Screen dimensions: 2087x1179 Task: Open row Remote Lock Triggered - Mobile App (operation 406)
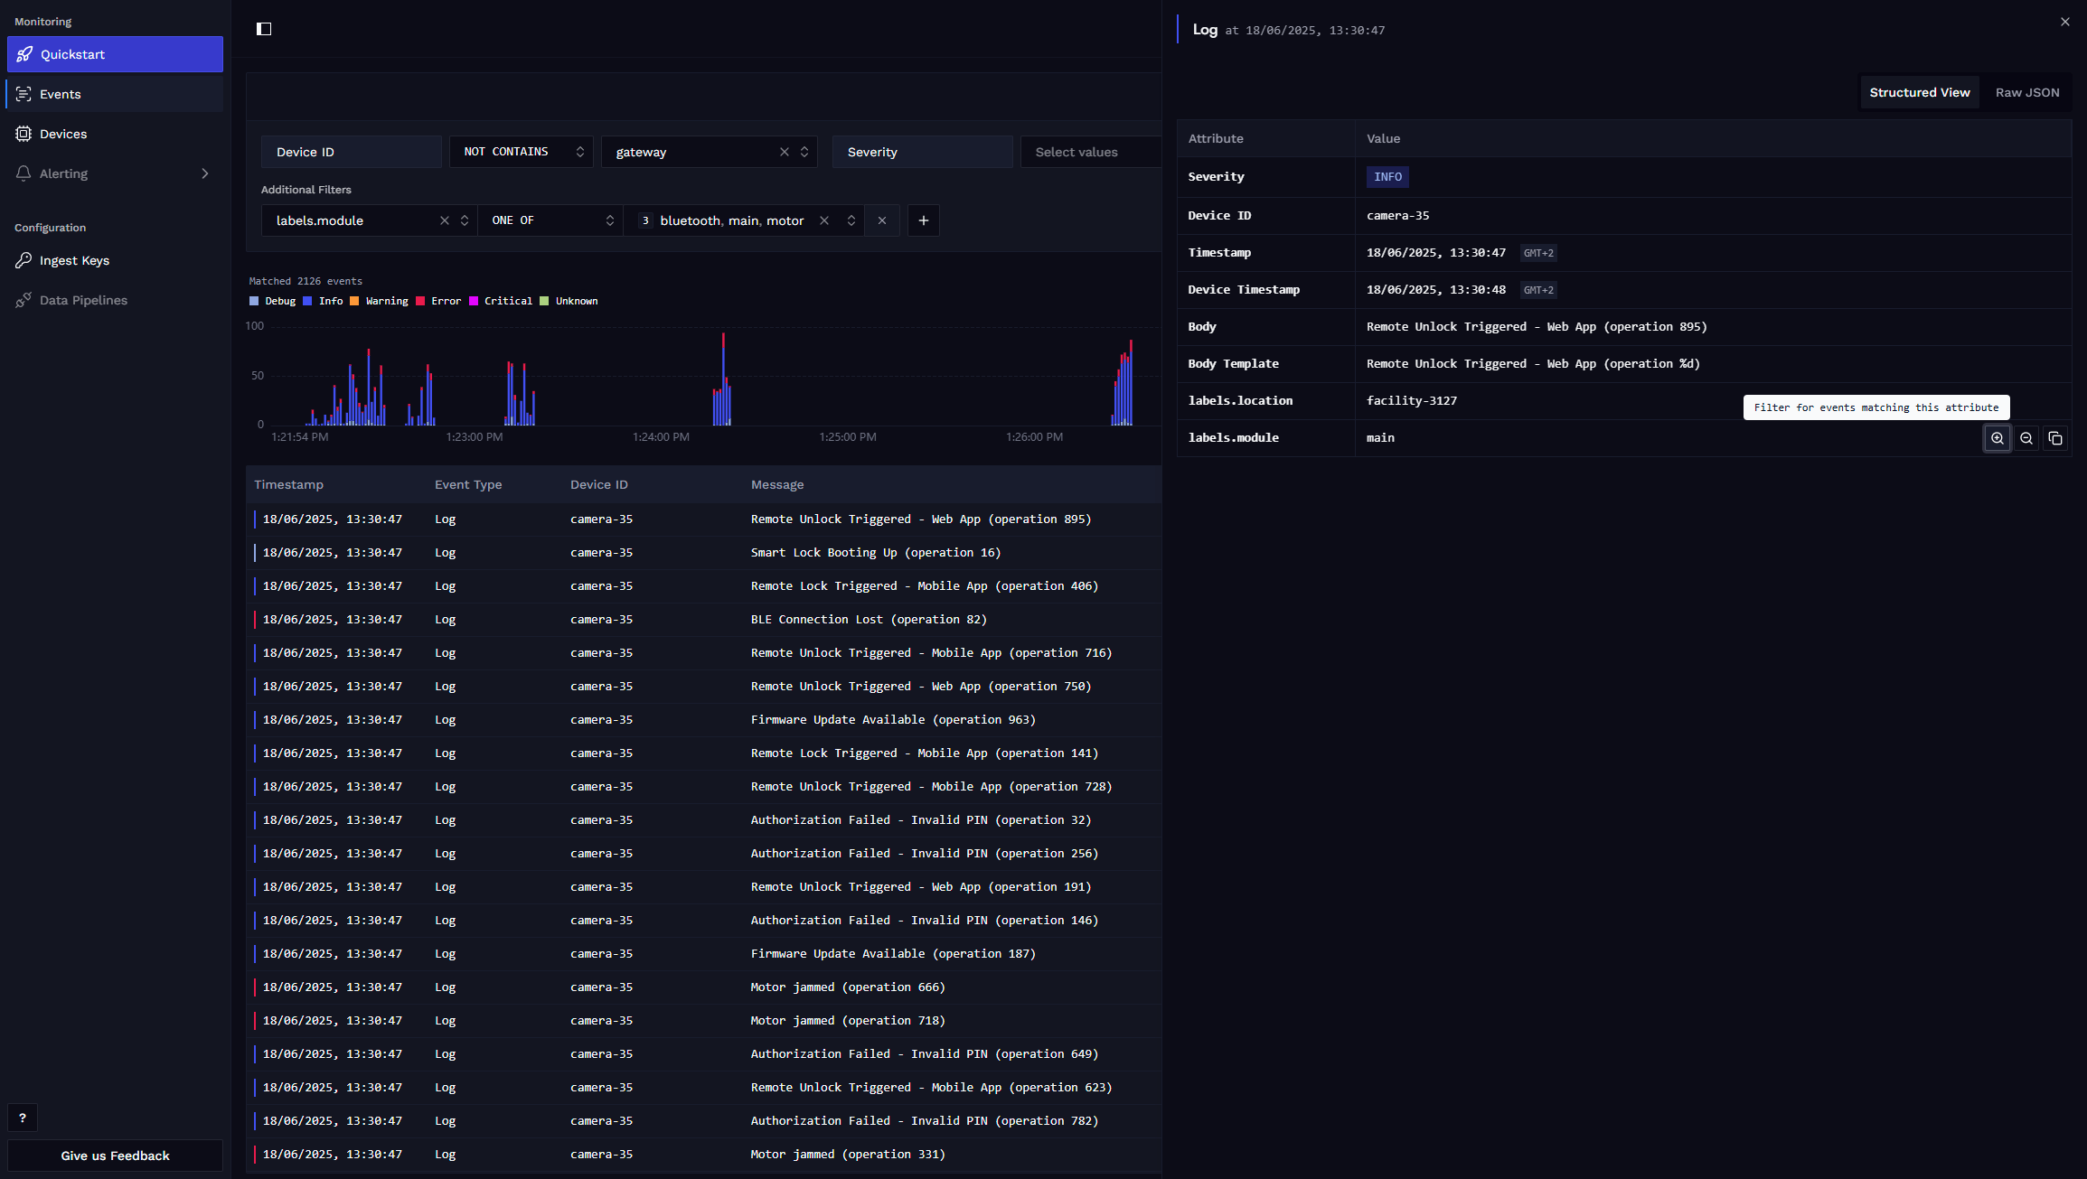[703, 586]
